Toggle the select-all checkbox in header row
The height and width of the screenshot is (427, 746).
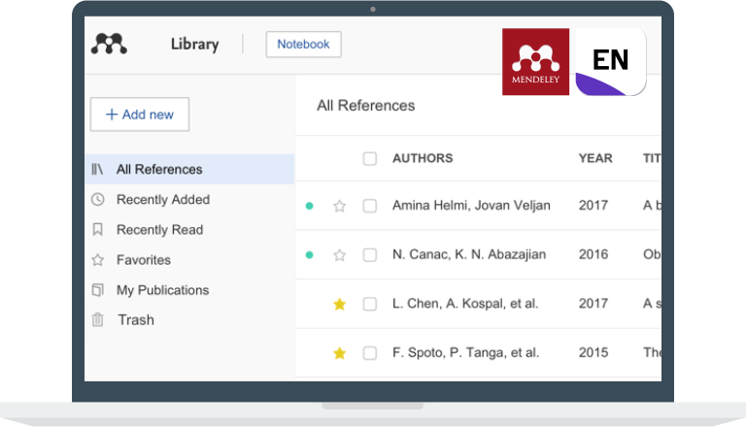[369, 158]
